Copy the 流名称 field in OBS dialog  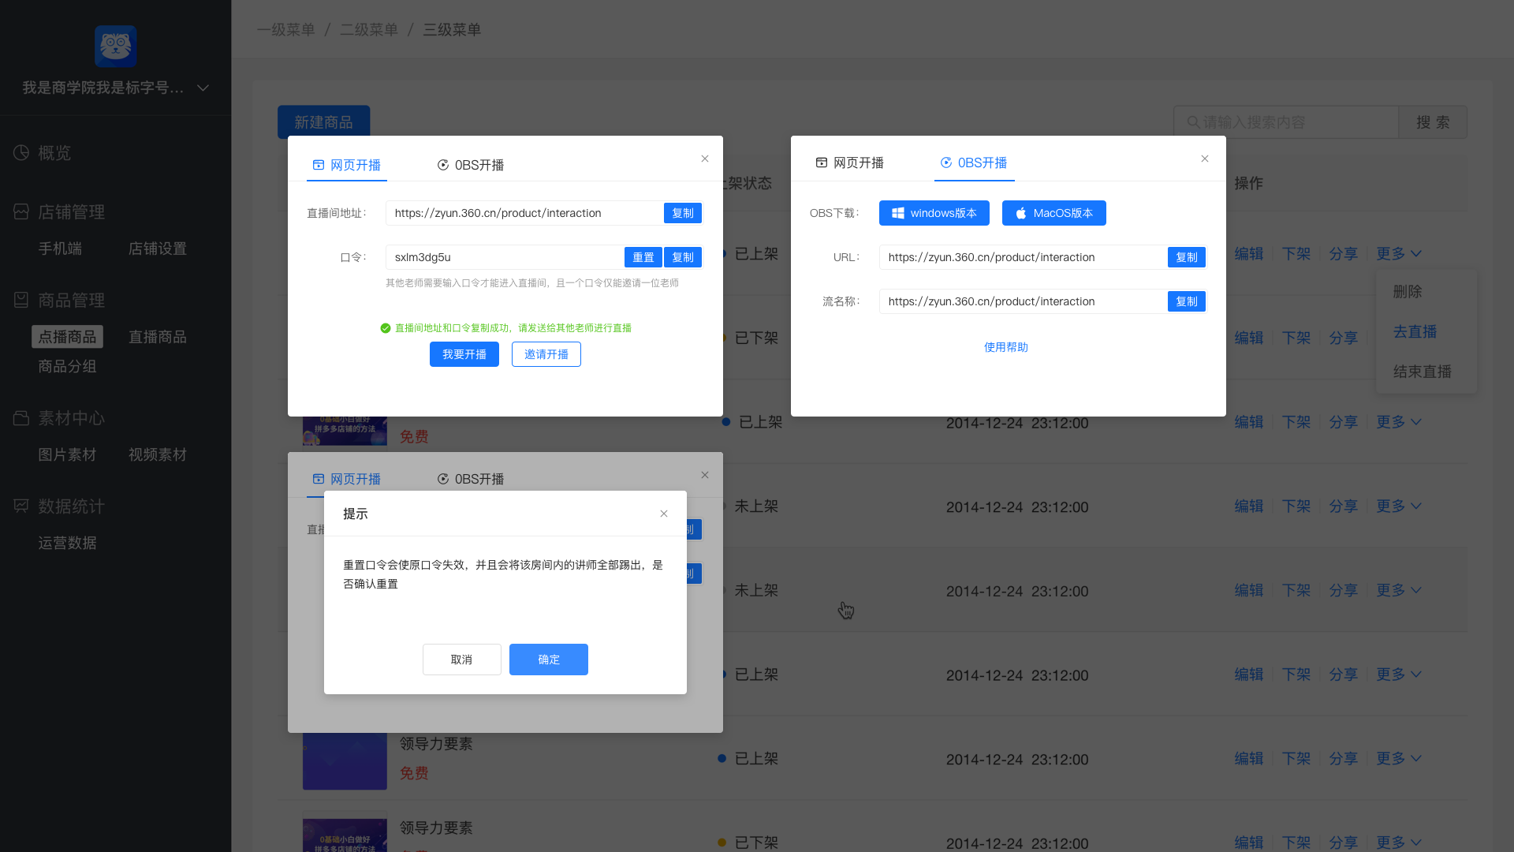(x=1187, y=301)
